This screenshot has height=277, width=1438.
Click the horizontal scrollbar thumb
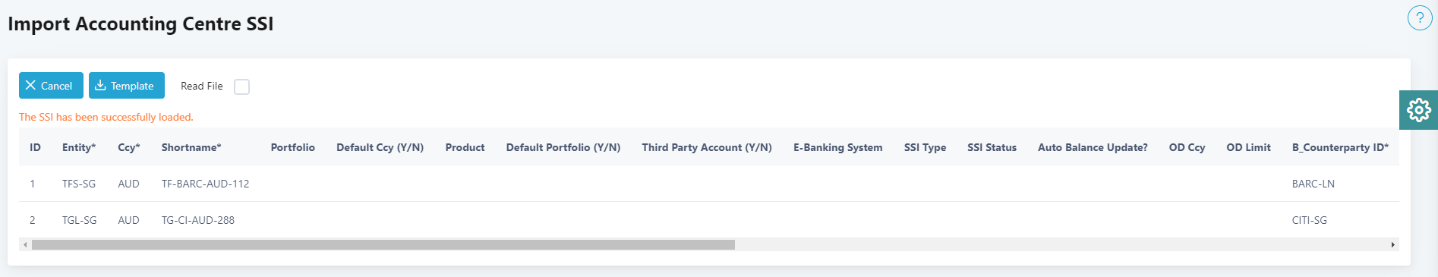(x=383, y=245)
